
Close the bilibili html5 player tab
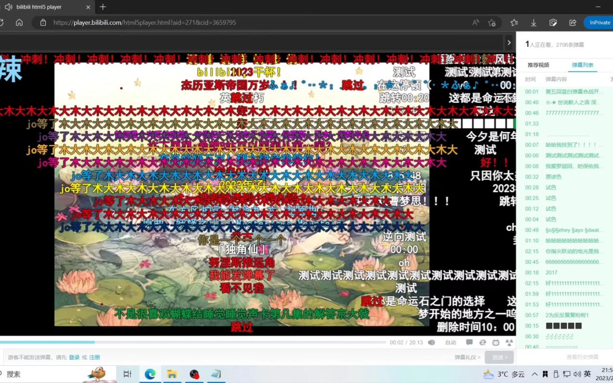(88, 7)
